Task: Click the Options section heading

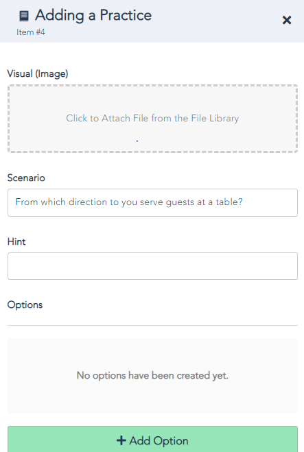Action: 25,305
